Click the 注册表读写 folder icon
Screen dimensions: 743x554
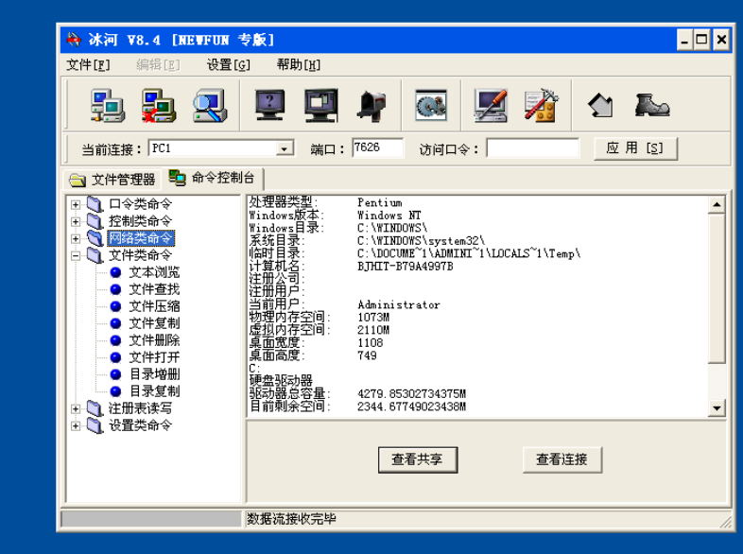[95, 408]
